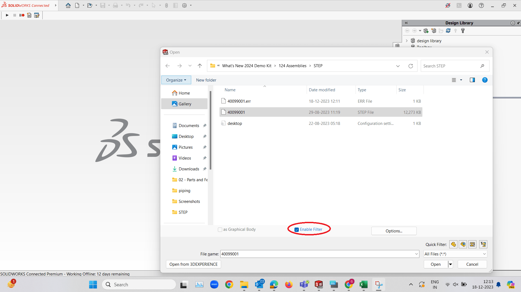Select the desktop configuration file
The width and height of the screenshot is (521, 292).
tap(321, 124)
